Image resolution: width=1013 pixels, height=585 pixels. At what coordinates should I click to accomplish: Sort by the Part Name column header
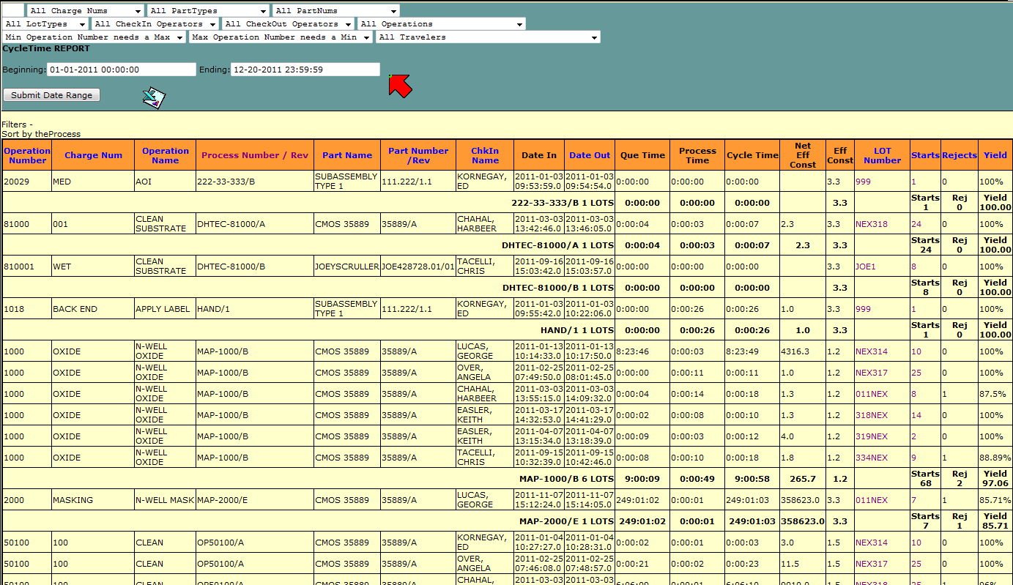tap(347, 155)
